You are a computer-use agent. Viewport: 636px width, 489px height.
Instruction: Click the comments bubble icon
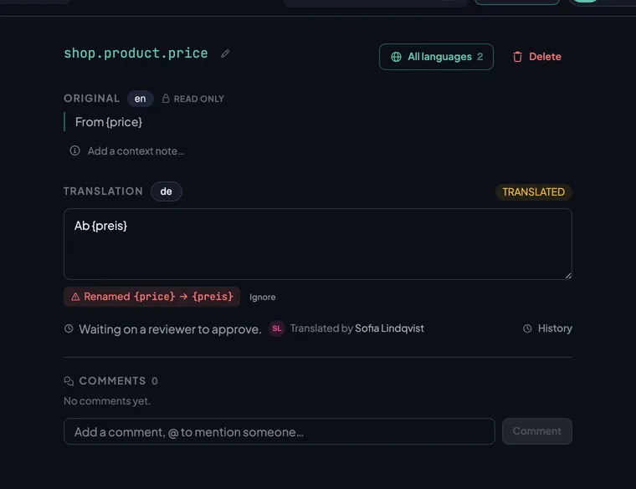[x=69, y=381]
